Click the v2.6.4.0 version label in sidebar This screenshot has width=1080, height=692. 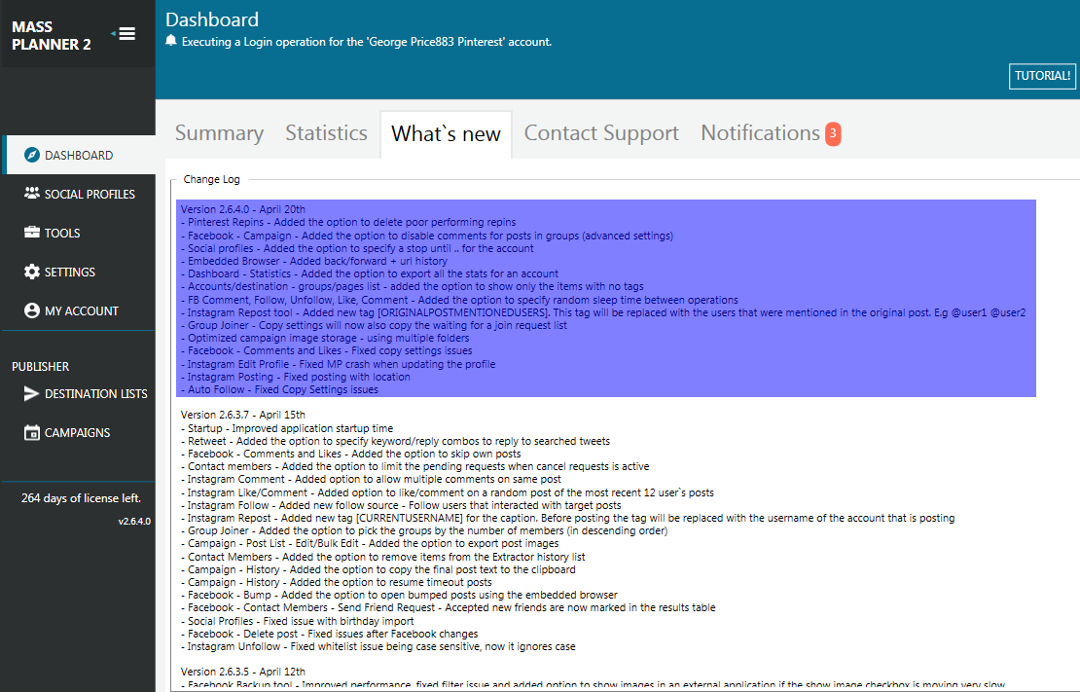click(134, 521)
